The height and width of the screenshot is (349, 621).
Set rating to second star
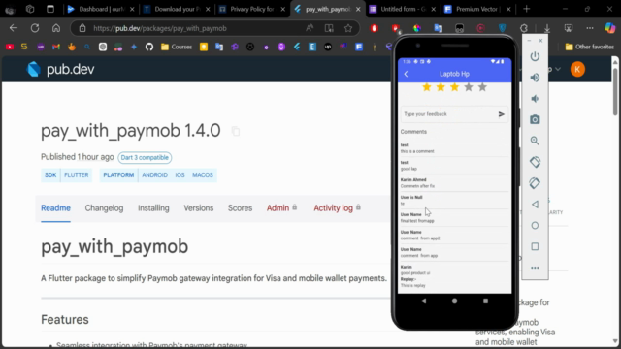441,87
